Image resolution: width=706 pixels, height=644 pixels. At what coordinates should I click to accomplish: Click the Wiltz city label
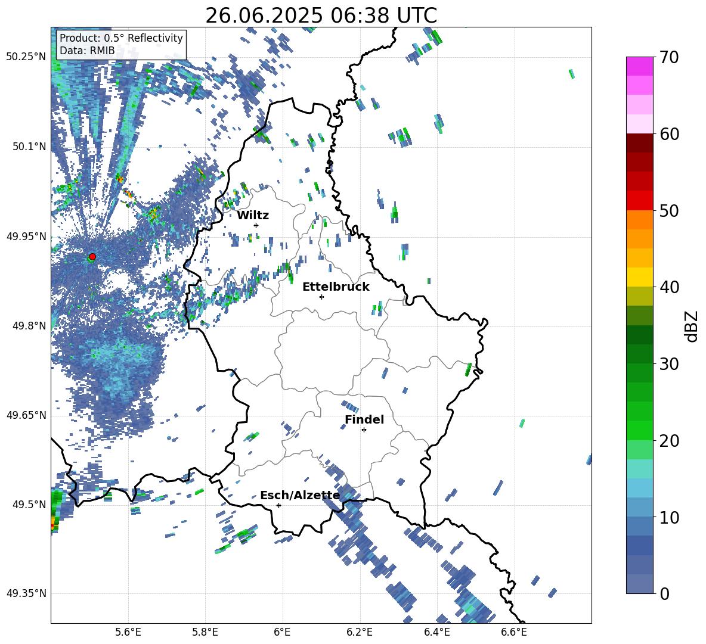click(253, 216)
